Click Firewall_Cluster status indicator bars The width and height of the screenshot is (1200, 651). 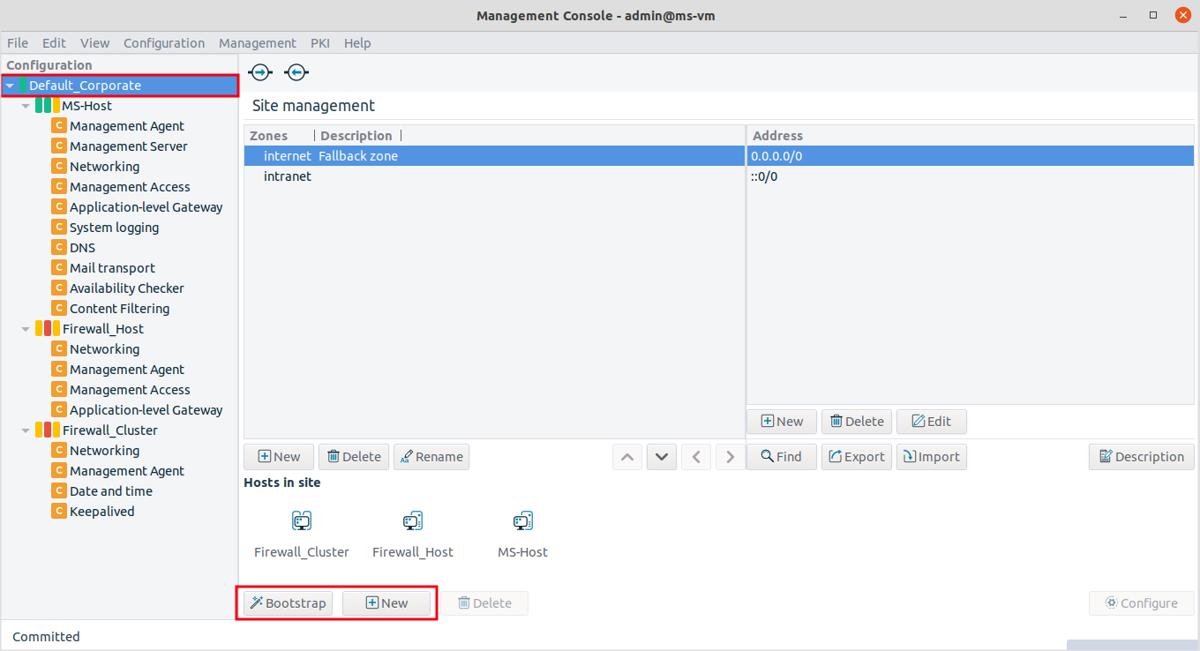pos(48,430)
